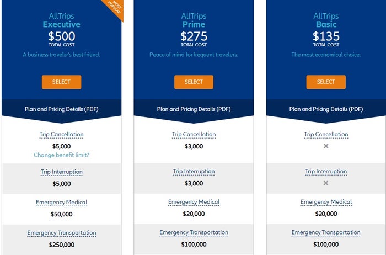Click Trip Interruption under Basic plan
The image size is (386, 255).
[x=326, y=172]
